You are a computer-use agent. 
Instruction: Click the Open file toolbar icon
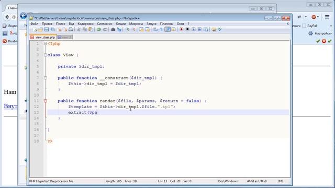coord(41,29)
